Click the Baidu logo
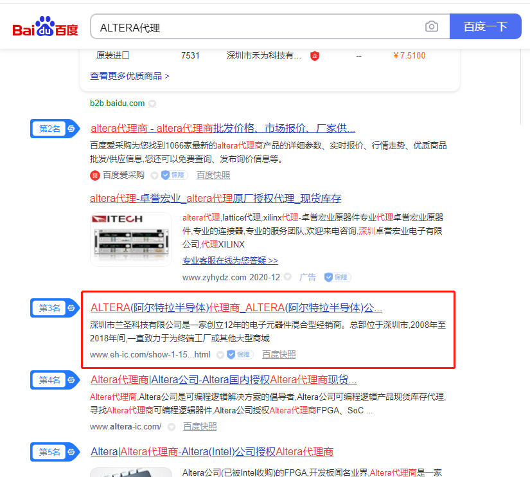Viewport: 530px width, 477px height. pyautogui.click(x=46, y=27)
